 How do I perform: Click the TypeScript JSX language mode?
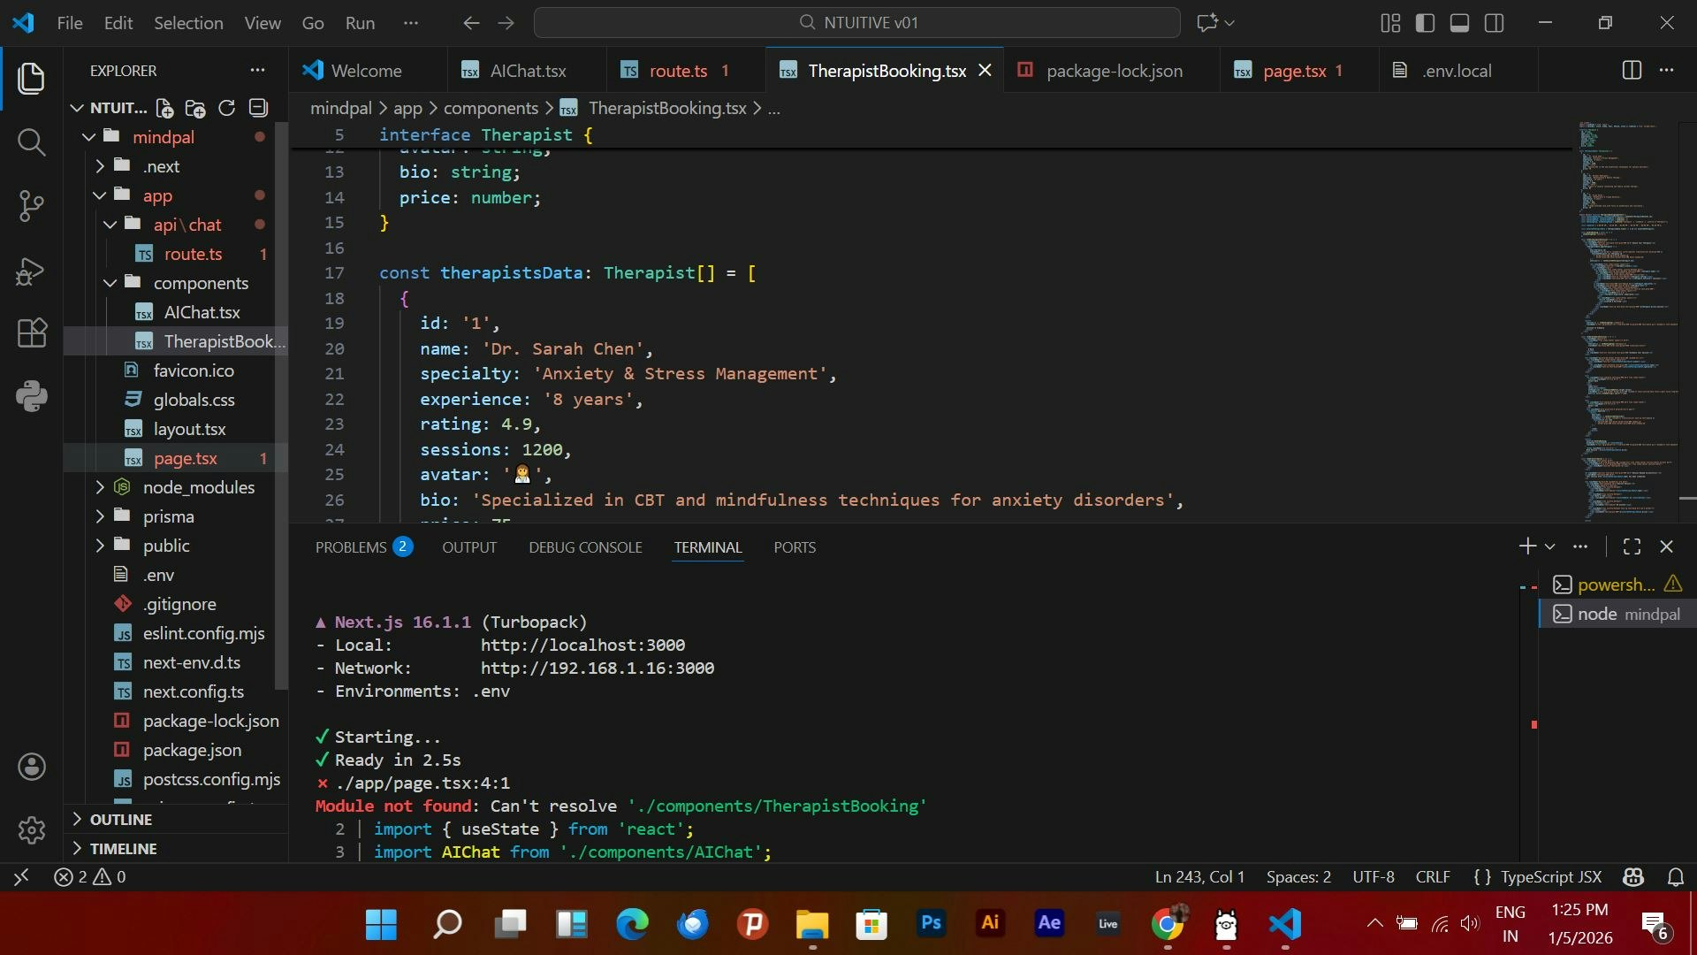point(1550,877)
